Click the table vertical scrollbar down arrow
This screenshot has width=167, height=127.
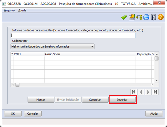(x=157, y=80)
